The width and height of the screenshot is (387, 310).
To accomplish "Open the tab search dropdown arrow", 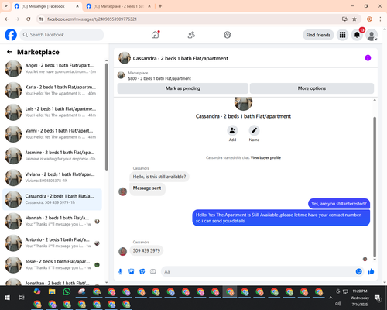I will click(x=6, y=6).
